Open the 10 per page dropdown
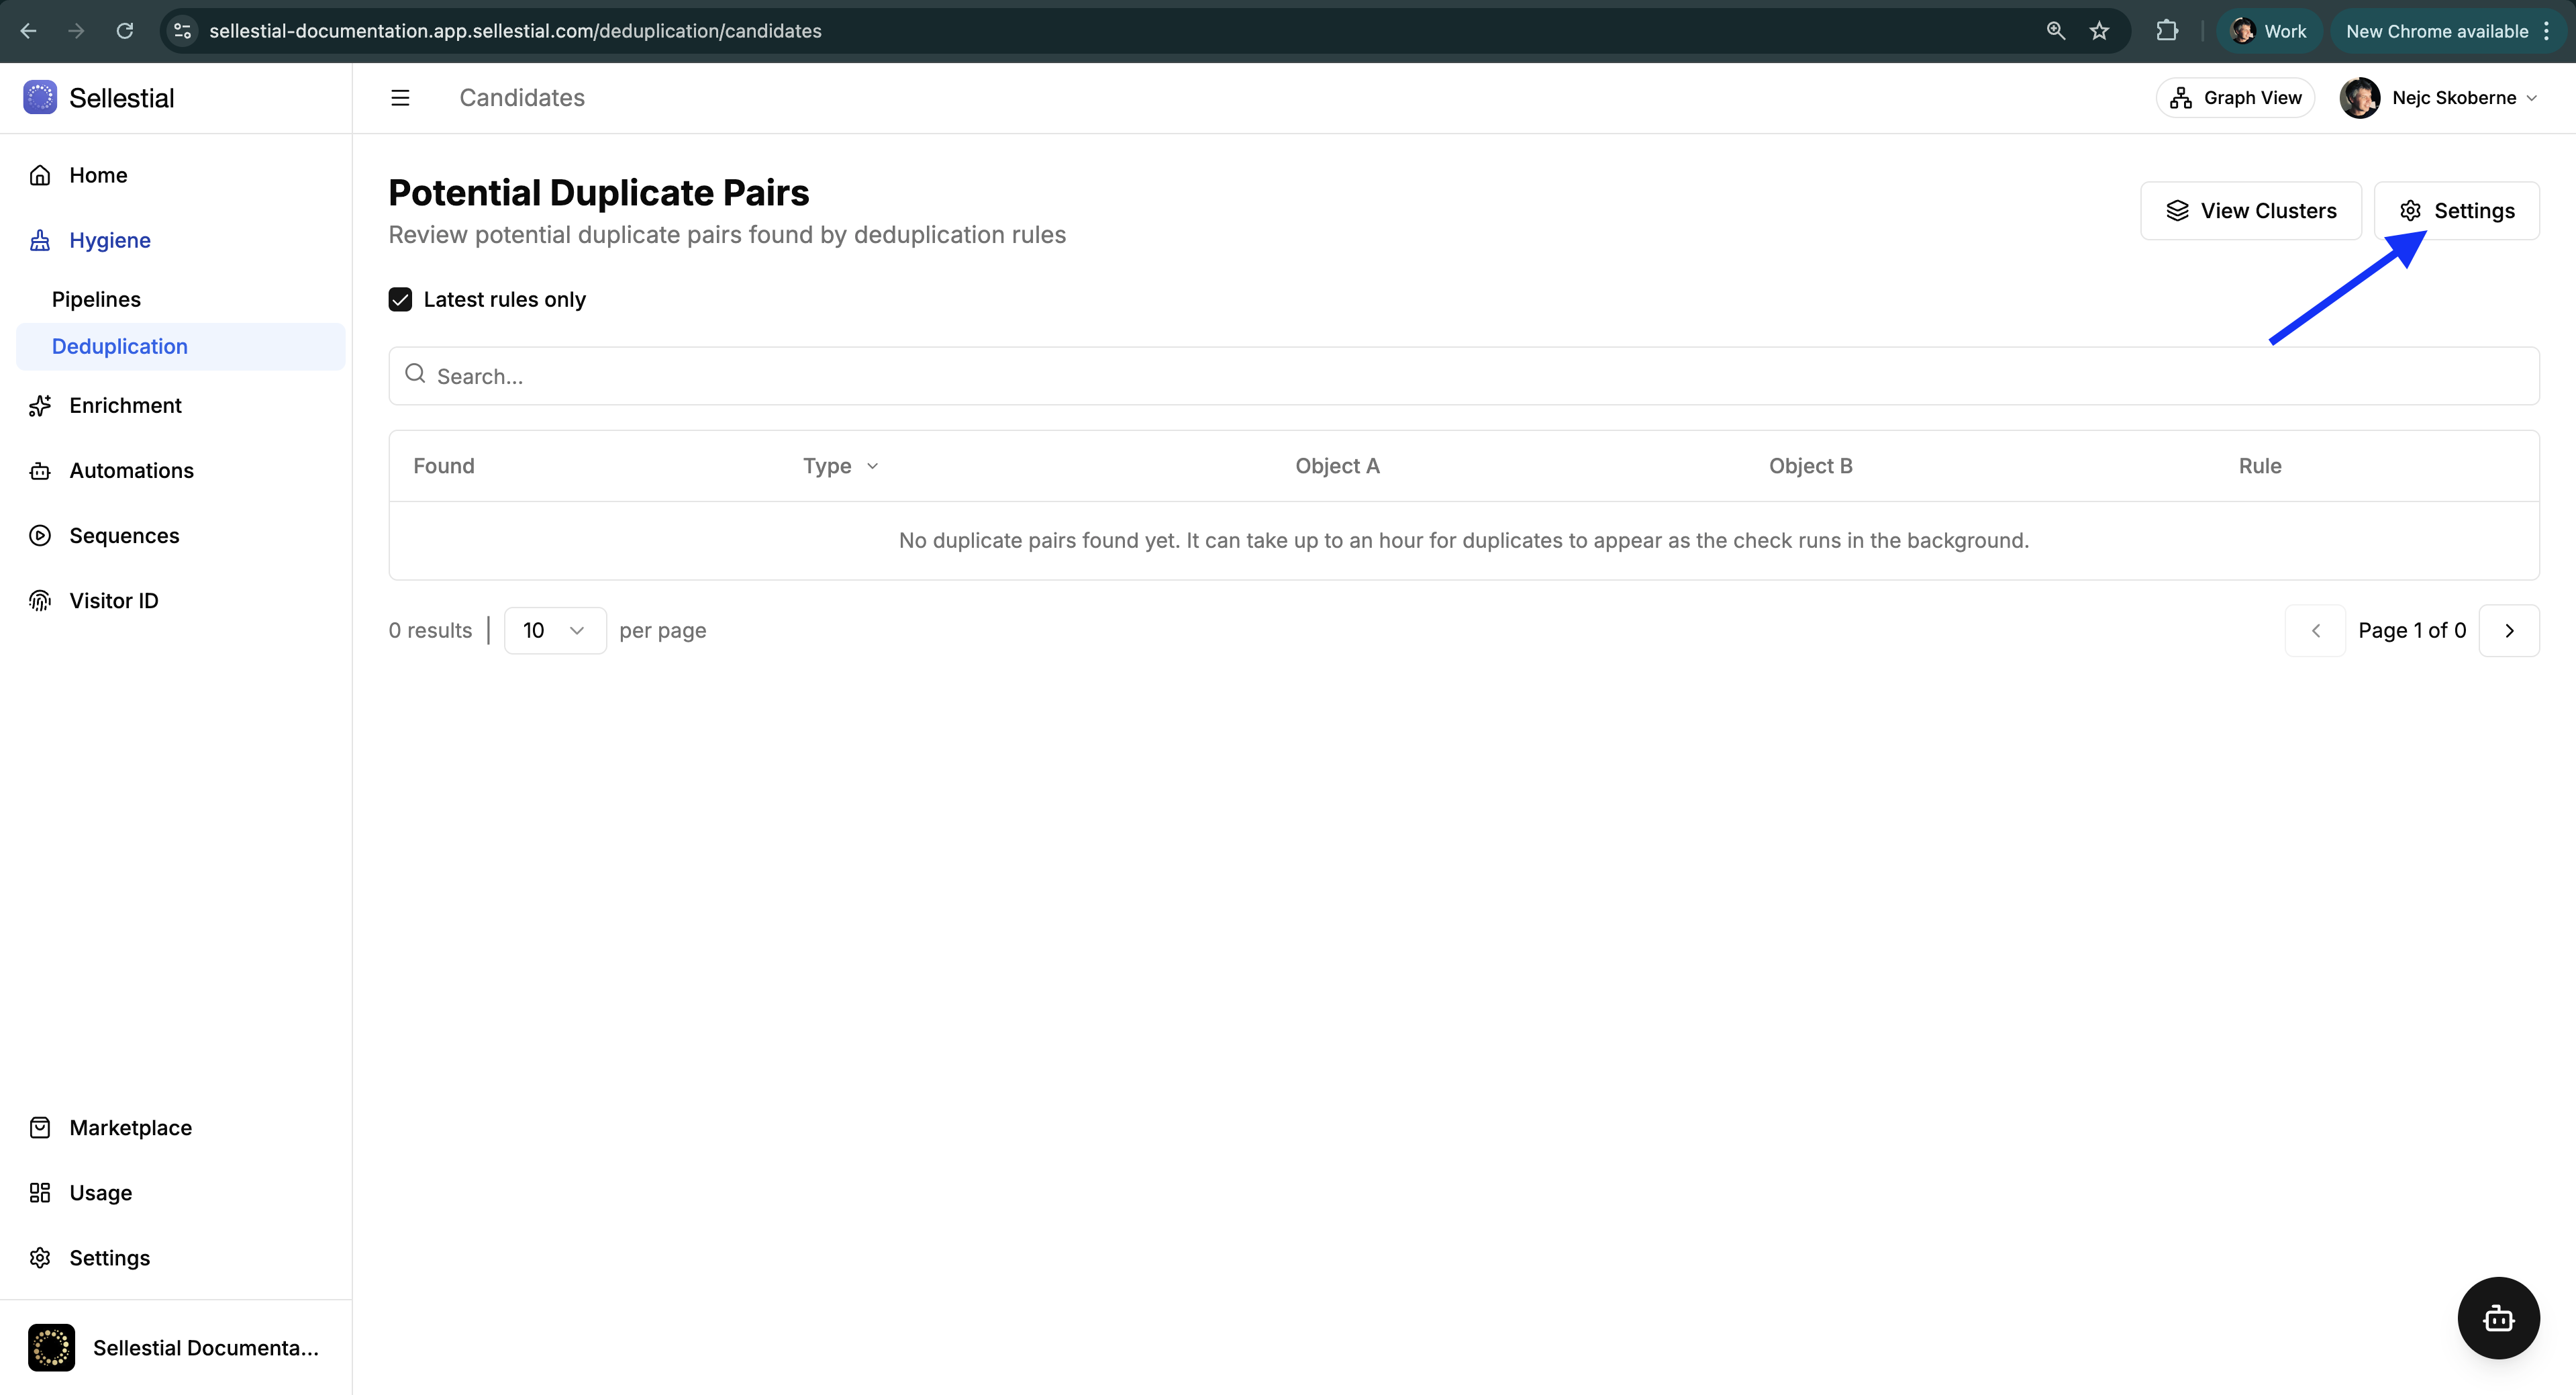The height and width of the screenshot is (1395, 2576). coord(554,631)
